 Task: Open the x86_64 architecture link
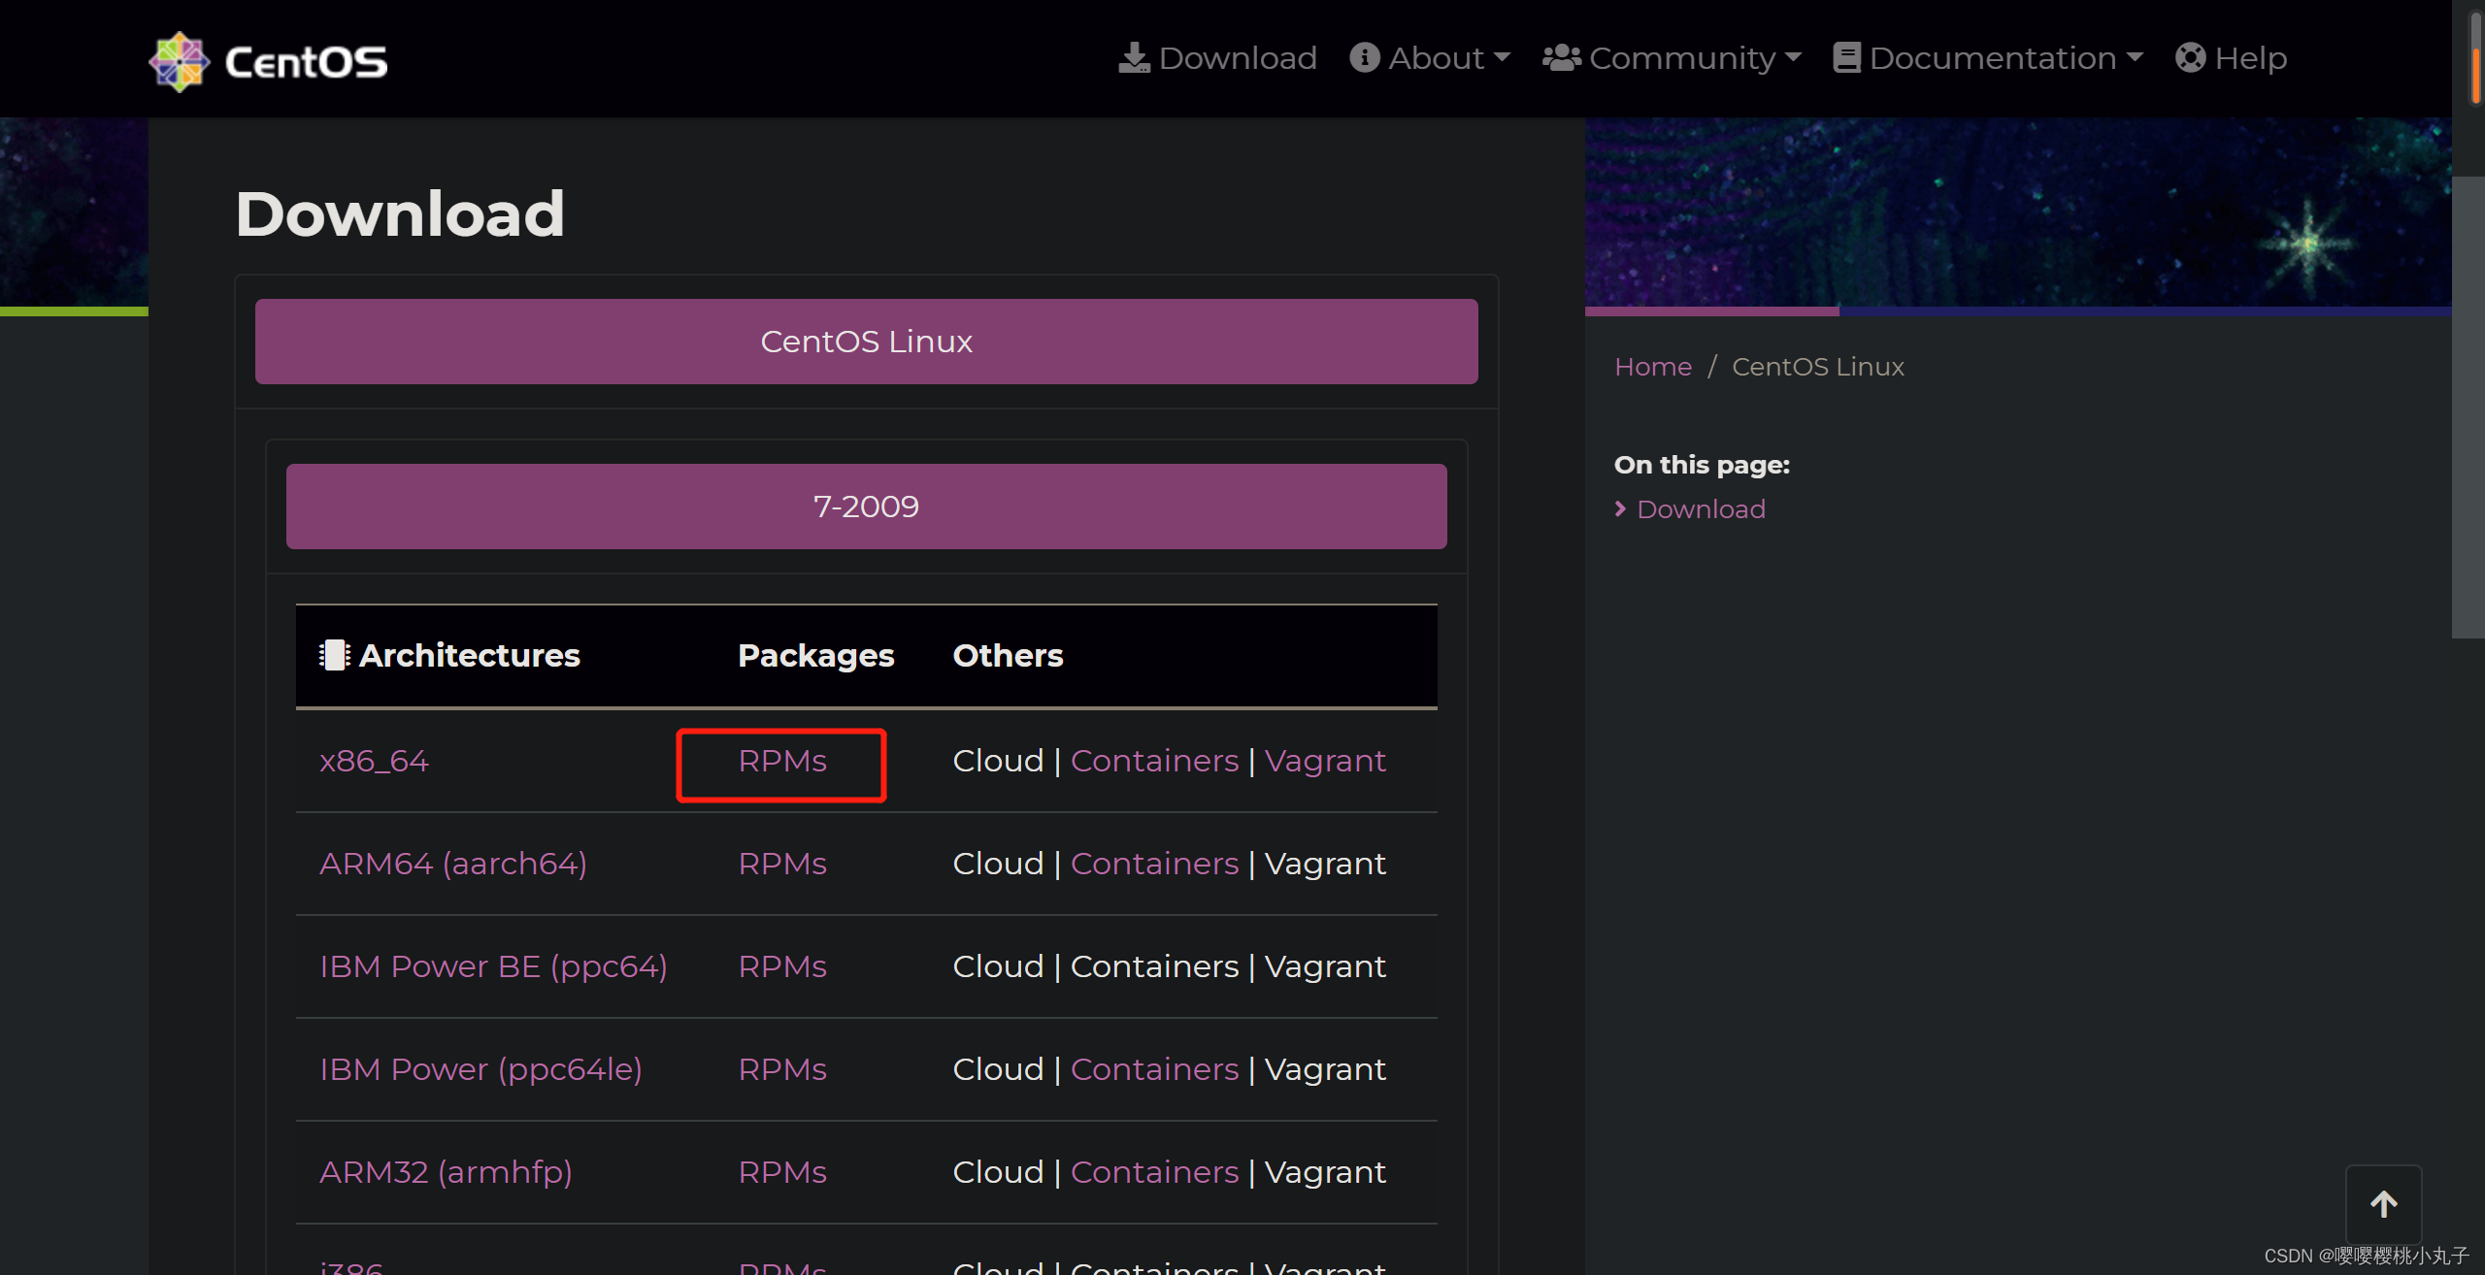pos(374,761)
